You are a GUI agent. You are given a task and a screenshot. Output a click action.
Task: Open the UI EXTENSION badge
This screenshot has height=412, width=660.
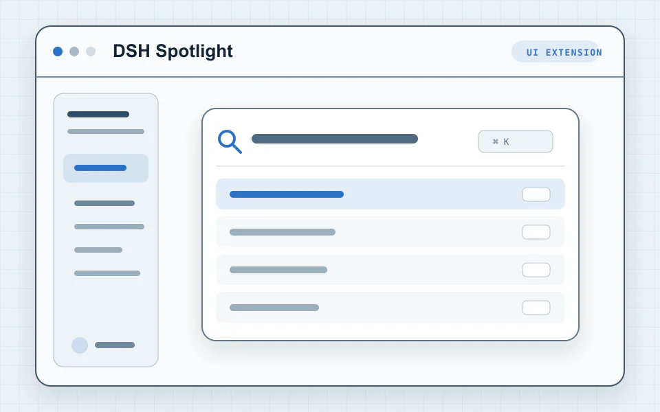555,51
